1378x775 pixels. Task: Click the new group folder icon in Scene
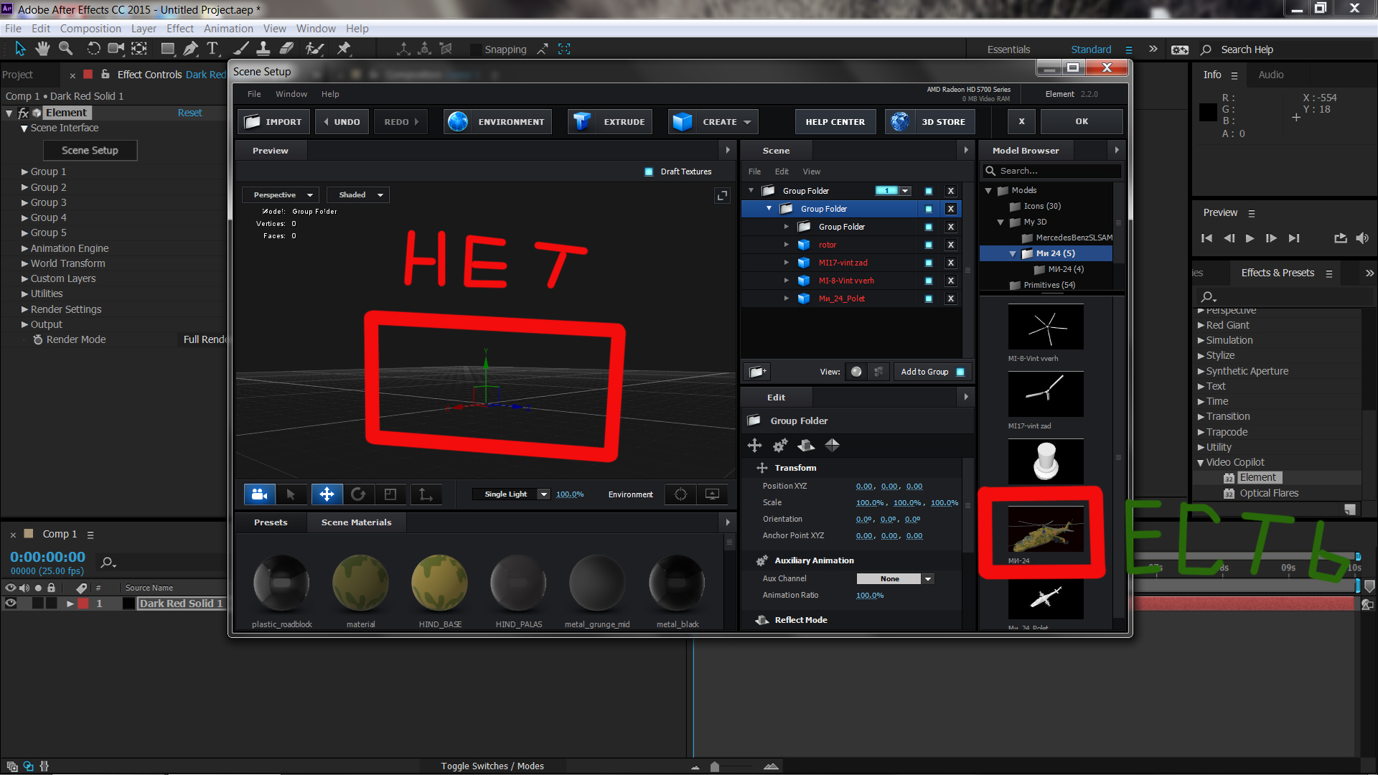(x=757, y=372)
